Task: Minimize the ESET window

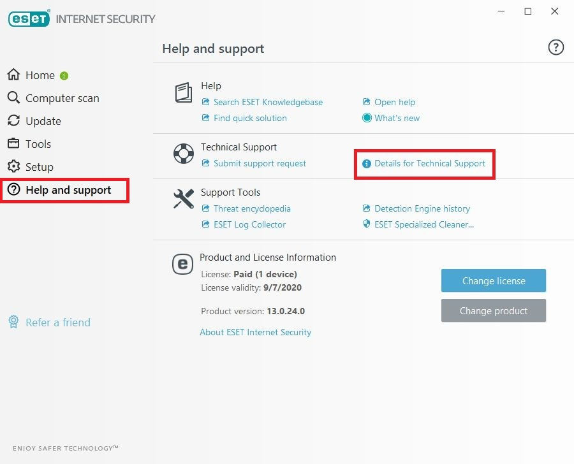Action: 501,11
